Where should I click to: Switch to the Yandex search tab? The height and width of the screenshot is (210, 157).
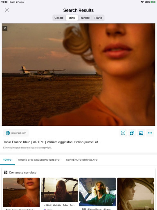coord(85,18)
